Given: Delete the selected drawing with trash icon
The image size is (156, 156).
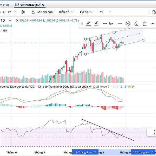Looking at the screenshot, I should pos(145,24).
